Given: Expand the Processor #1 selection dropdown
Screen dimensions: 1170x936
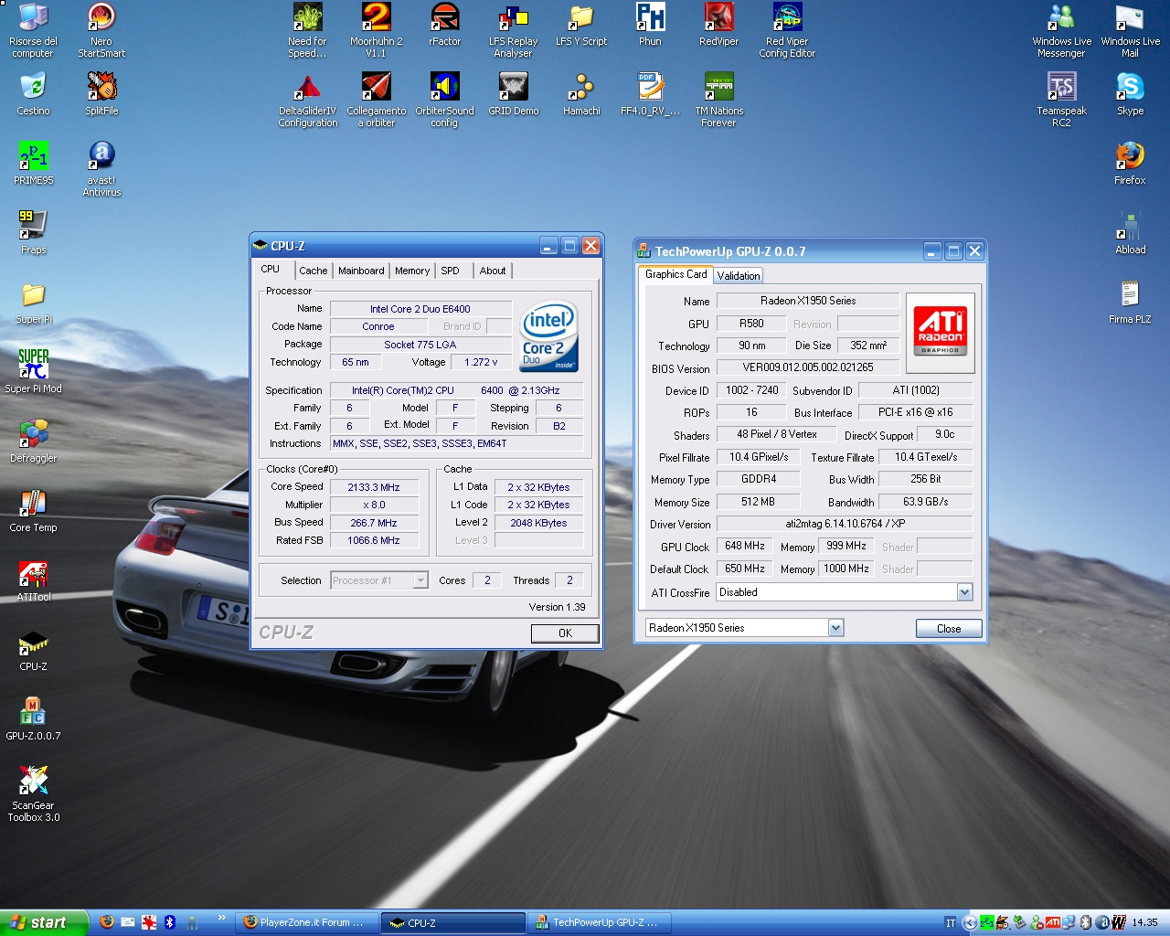Looking at the screenshot, I should coord(420,580).
